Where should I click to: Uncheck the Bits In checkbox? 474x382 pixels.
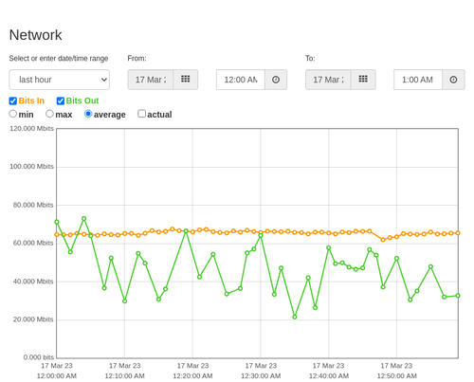[x=13, y=100]
